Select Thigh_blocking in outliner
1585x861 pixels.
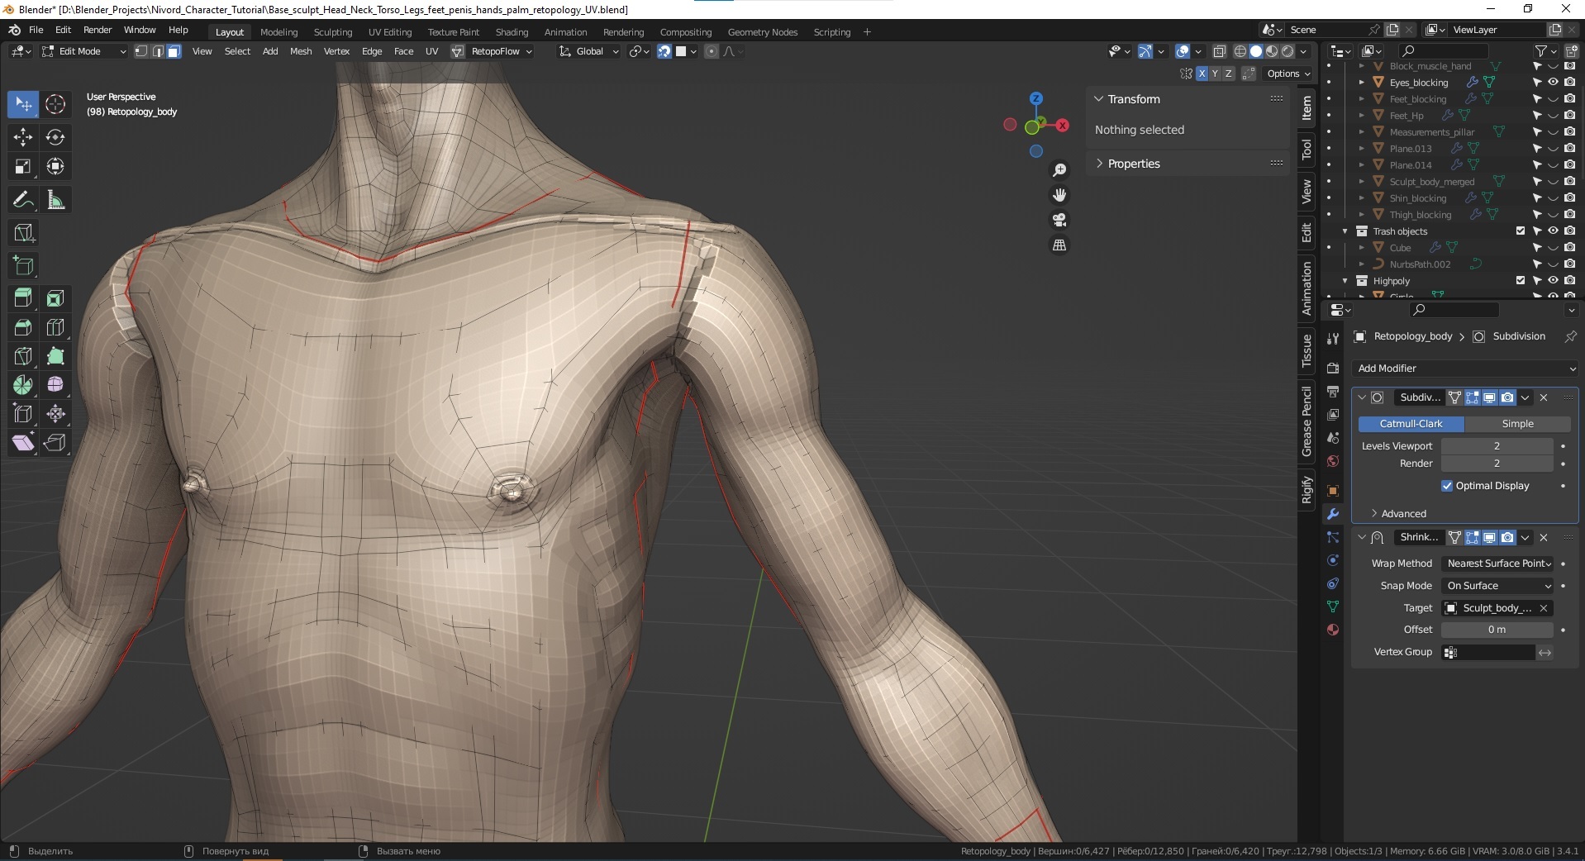(1420, 215)
